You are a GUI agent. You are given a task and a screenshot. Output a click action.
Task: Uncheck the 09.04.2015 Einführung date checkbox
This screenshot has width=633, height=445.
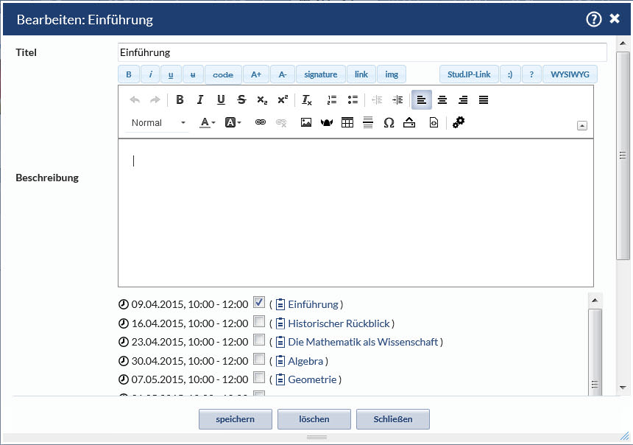258,302
